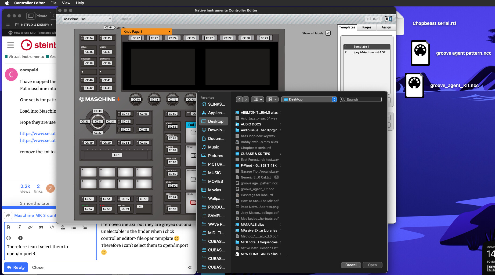Image resolution: width=495 pixels, height=275 pixels.
Task: Open the Maschine Plus device dropdown
Action: coord(87,19)
